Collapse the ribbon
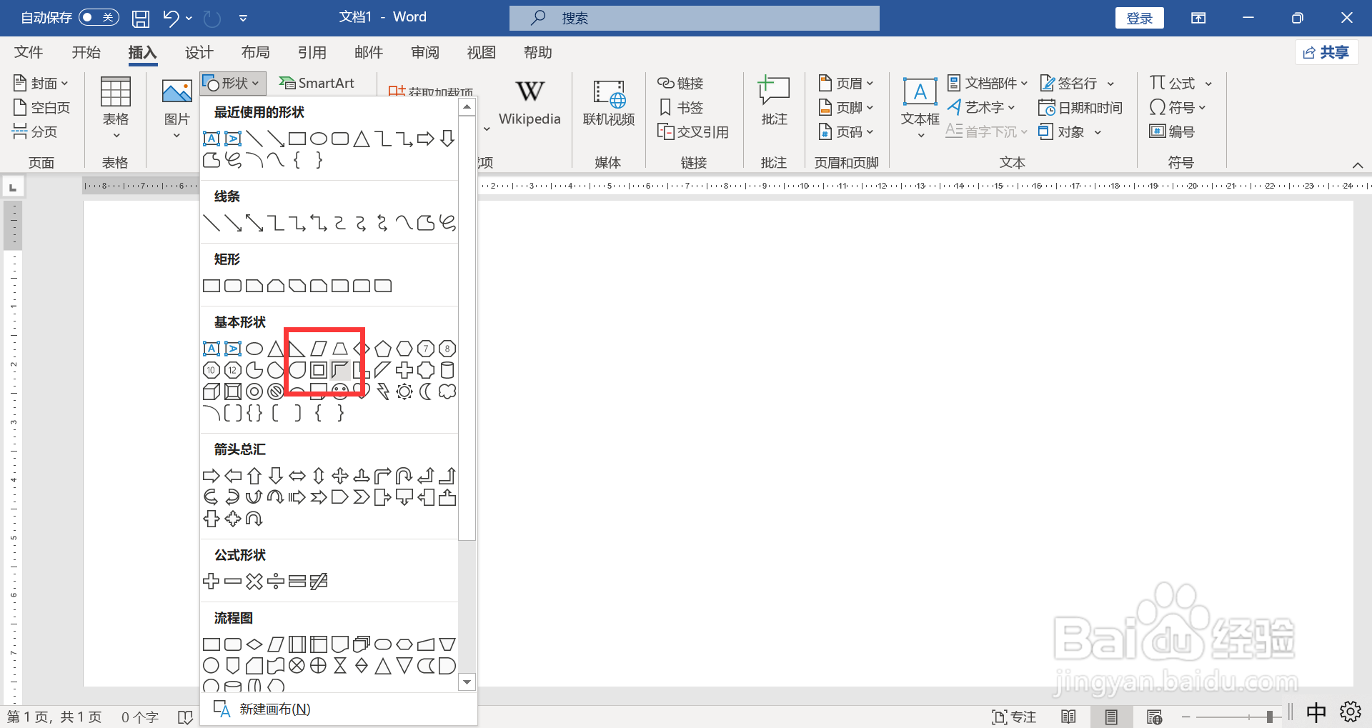 [1357, 165]
